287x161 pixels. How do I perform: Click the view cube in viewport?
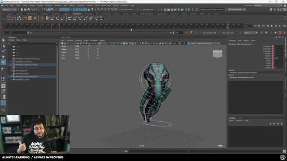coord(217,54)
